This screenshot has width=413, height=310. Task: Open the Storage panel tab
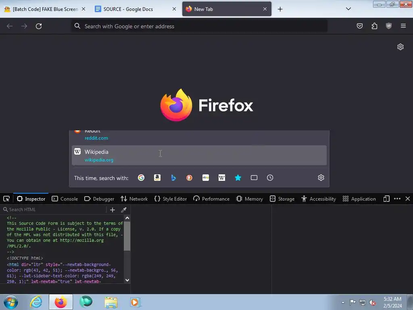[282, 199]
